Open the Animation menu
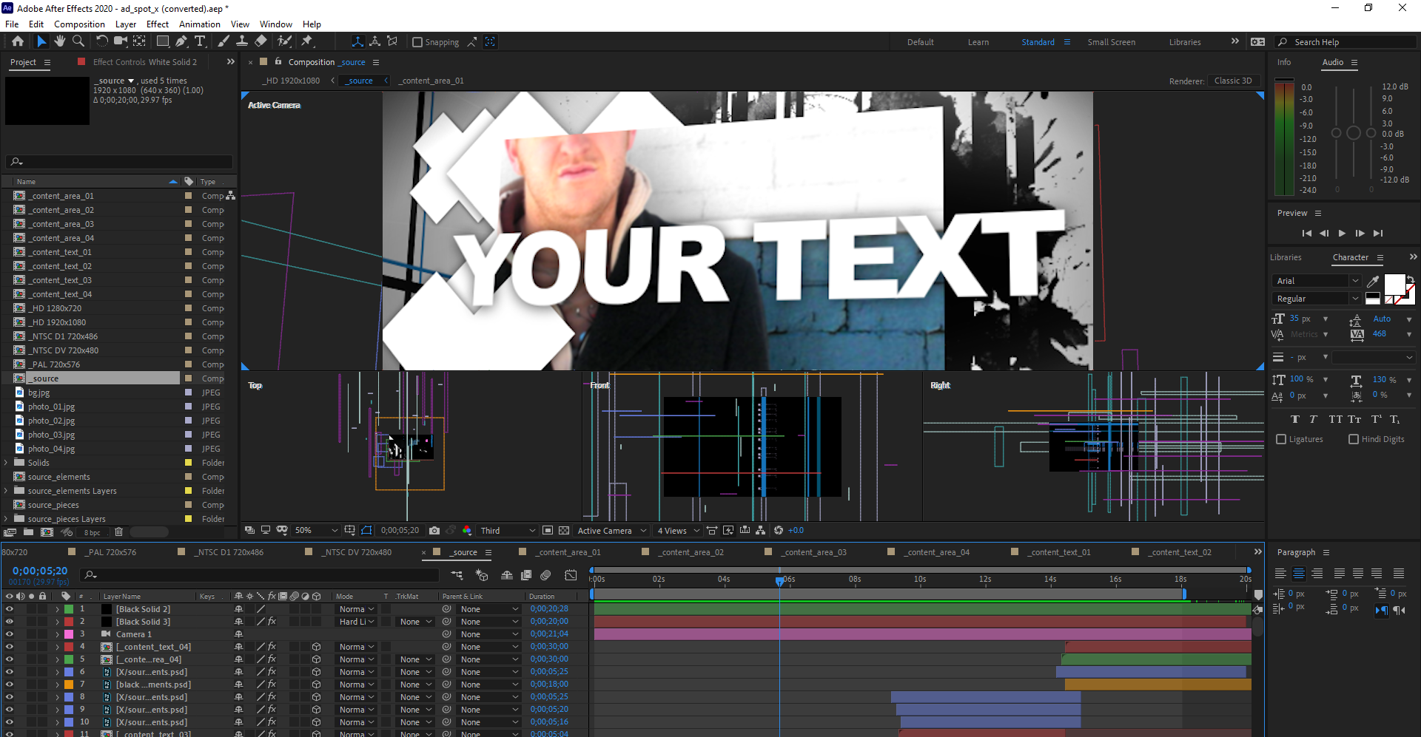This screenshot has width=1421, height=737. [x=200, y=24]
